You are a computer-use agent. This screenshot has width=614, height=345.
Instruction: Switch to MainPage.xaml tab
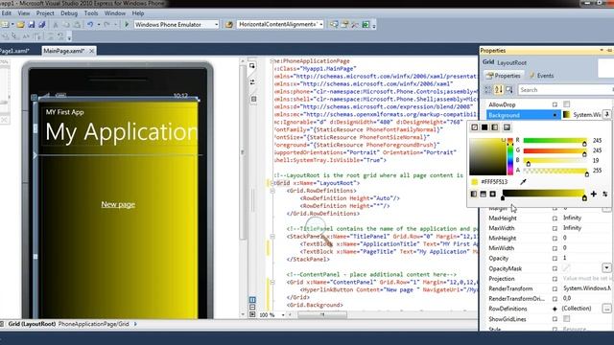coord(64,51)
